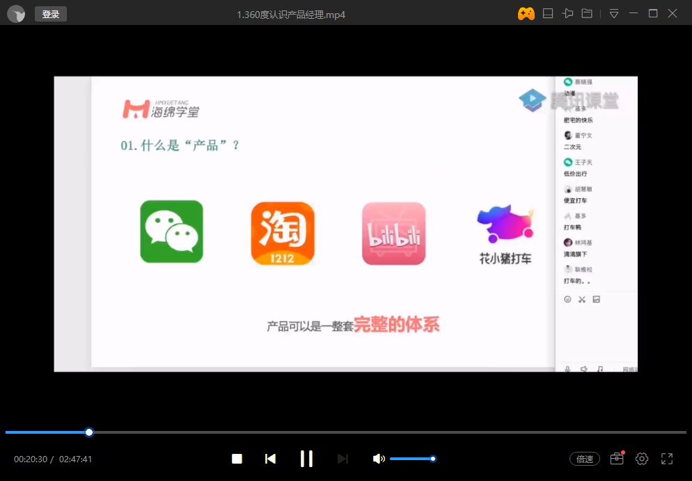
Task: Click the player logo icon
Action: (16, 14)
